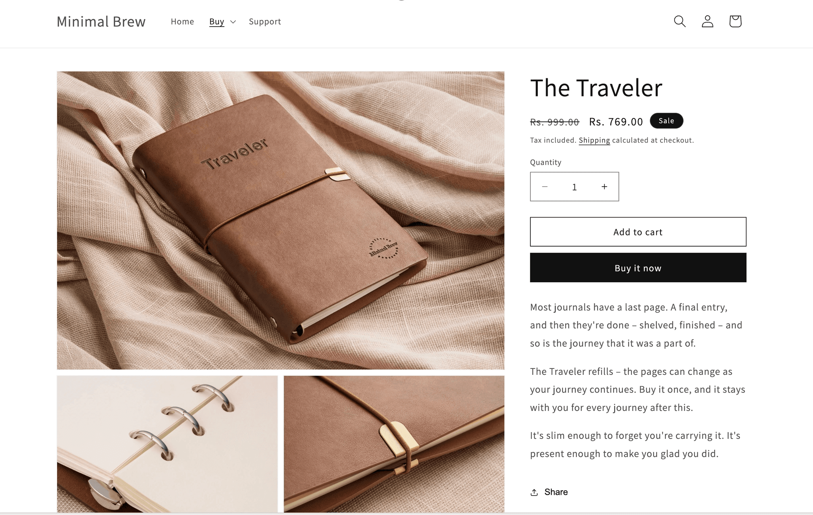This screenshot has height=515, width=813.
Task: Increase quantity with the plus button
Action: [x=604, y=187]
